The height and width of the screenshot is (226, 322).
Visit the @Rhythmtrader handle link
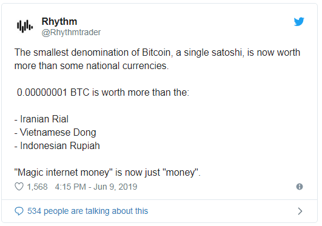pos(71,33)
